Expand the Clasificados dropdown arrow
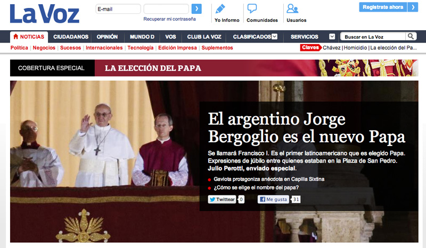 (x=275, y=37)
